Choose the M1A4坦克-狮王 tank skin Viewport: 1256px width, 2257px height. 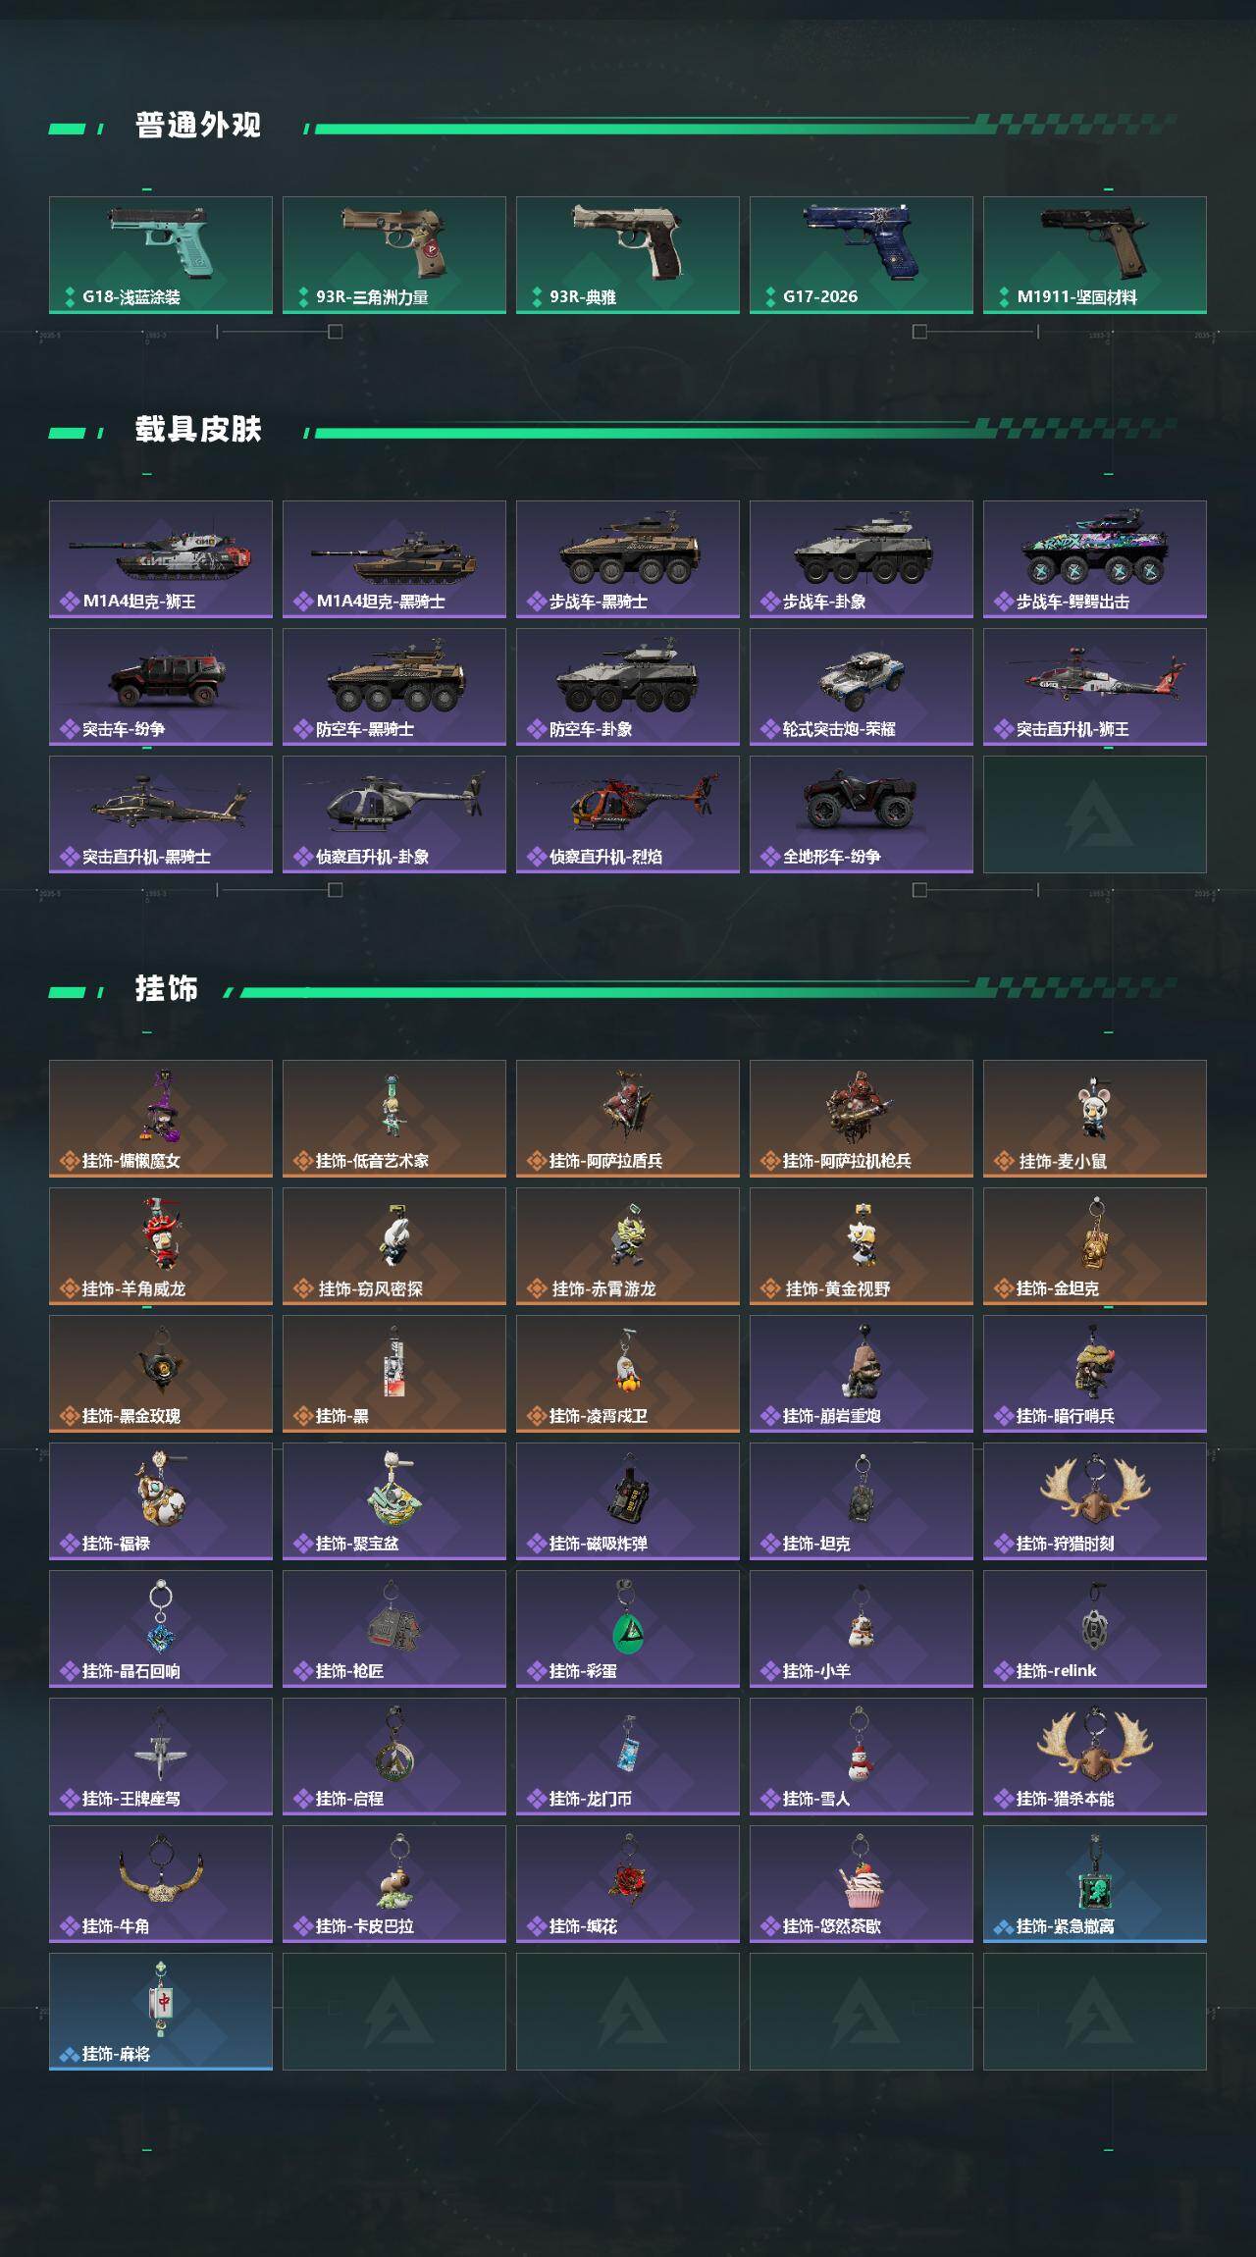pos(161,559)
